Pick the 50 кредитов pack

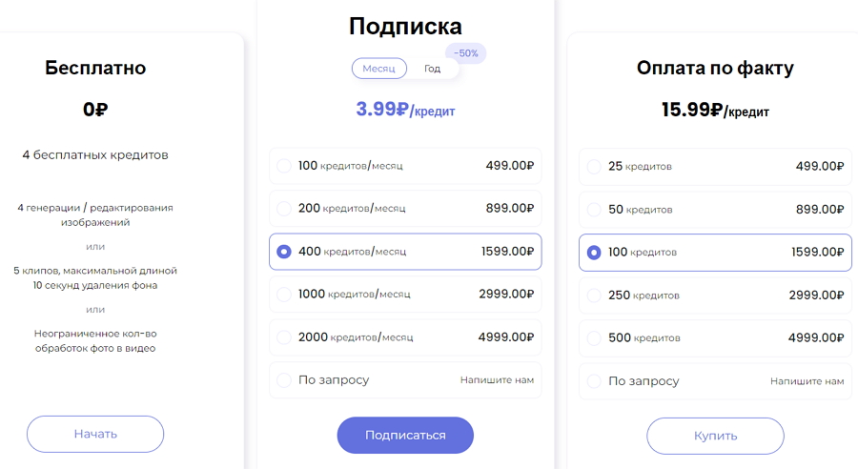pos(715,209)
